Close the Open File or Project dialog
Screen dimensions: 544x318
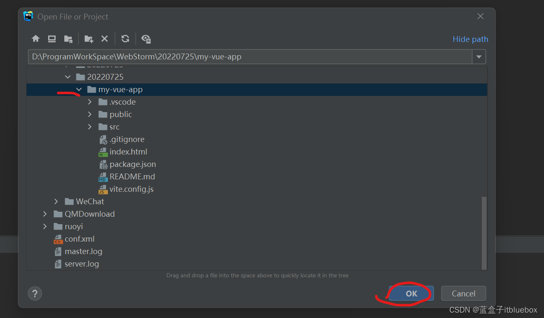coord(481,16)
